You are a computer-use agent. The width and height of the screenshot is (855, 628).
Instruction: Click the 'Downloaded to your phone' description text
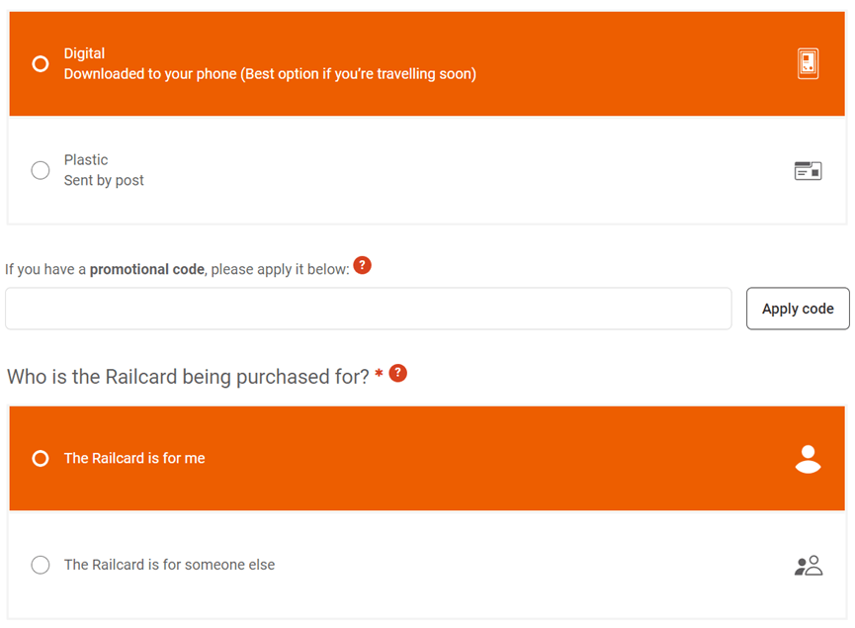pyautogui.click(x=270, y=74)
